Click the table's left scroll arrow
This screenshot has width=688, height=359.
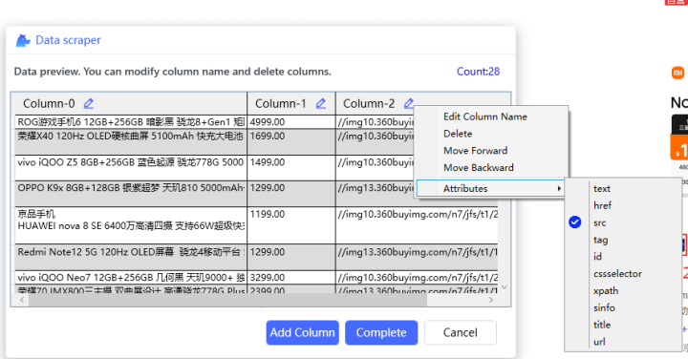[x=22, y=300]
